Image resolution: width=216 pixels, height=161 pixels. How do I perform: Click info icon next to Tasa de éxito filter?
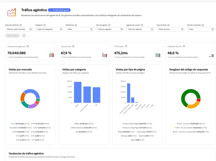(168, 25)
